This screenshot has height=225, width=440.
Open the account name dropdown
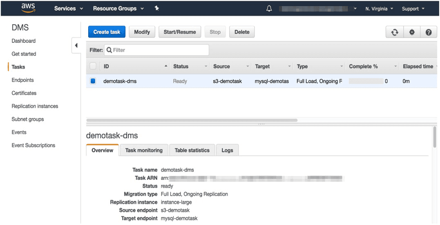click(x=318, y=9)
